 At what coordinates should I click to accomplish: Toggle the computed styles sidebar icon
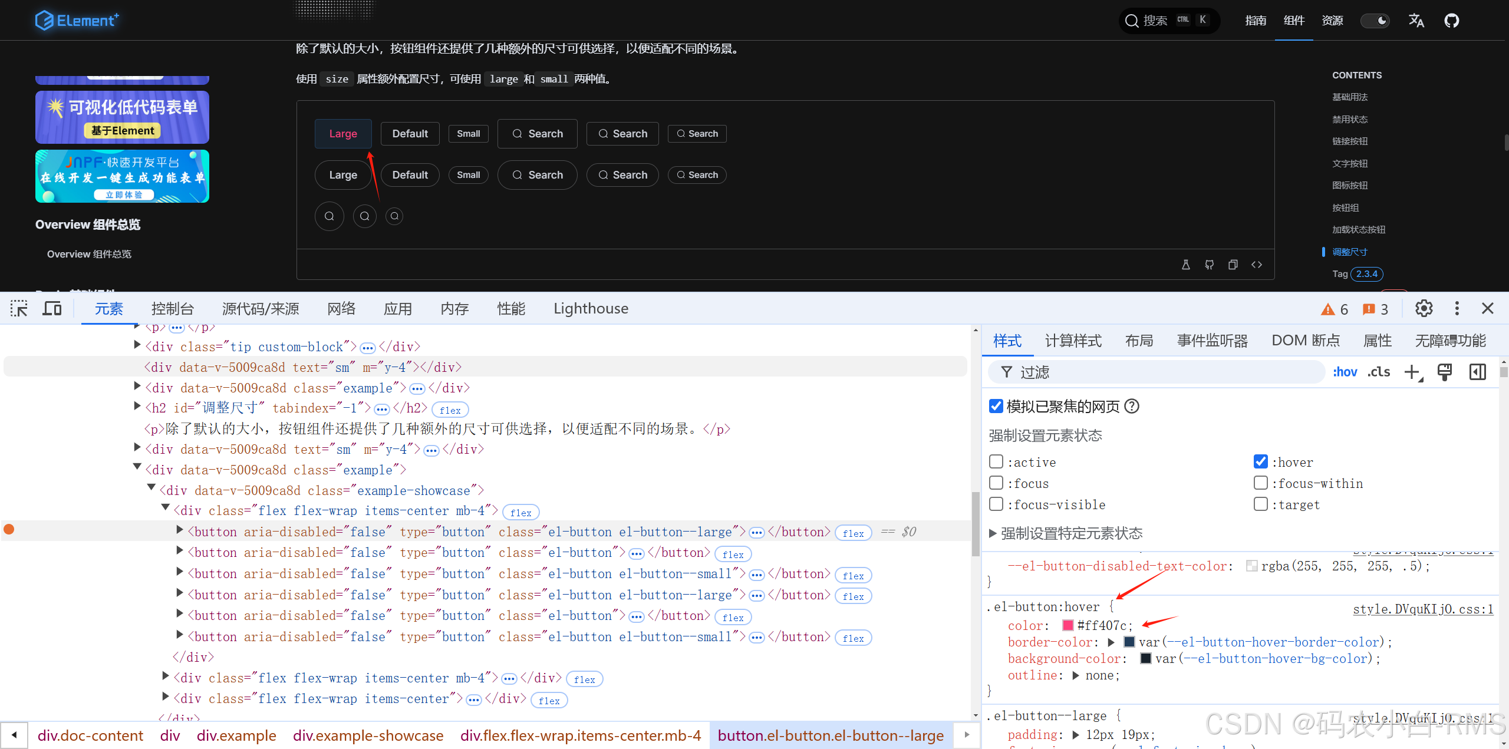[1478, 372]
